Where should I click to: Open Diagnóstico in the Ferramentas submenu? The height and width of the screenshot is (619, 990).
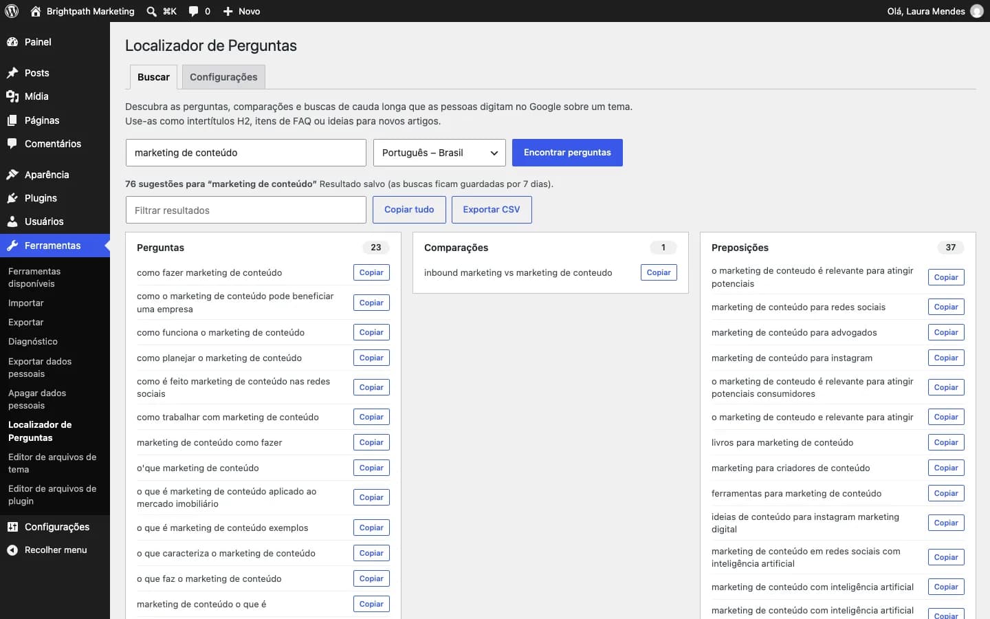[x=33, y=342]
